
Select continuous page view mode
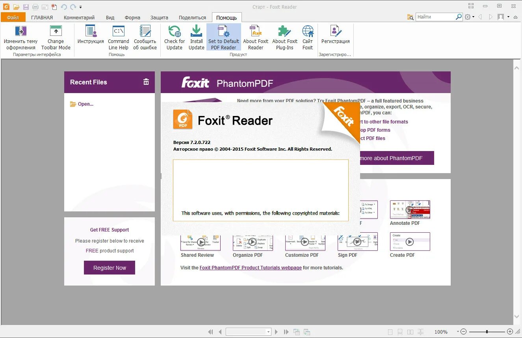pos(400,332)
